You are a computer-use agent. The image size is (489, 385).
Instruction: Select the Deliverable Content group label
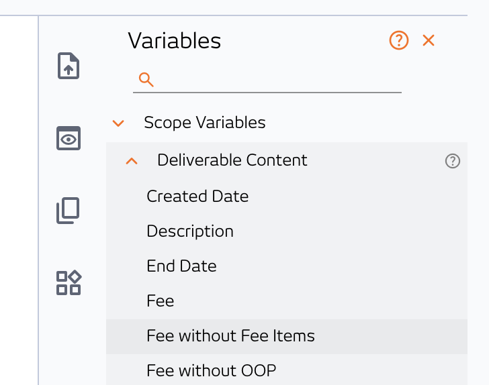coord(232,160)
